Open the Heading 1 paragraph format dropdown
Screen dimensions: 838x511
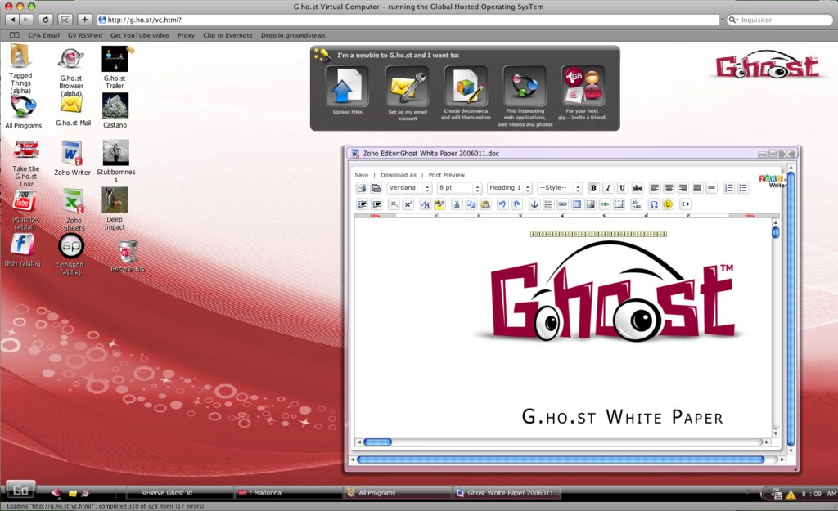[x=509, y=188]
